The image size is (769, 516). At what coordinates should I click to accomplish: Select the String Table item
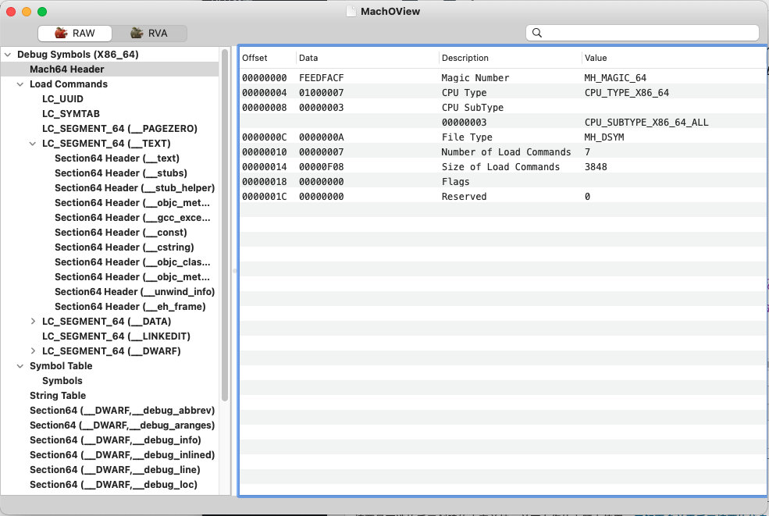pos(58,395)
